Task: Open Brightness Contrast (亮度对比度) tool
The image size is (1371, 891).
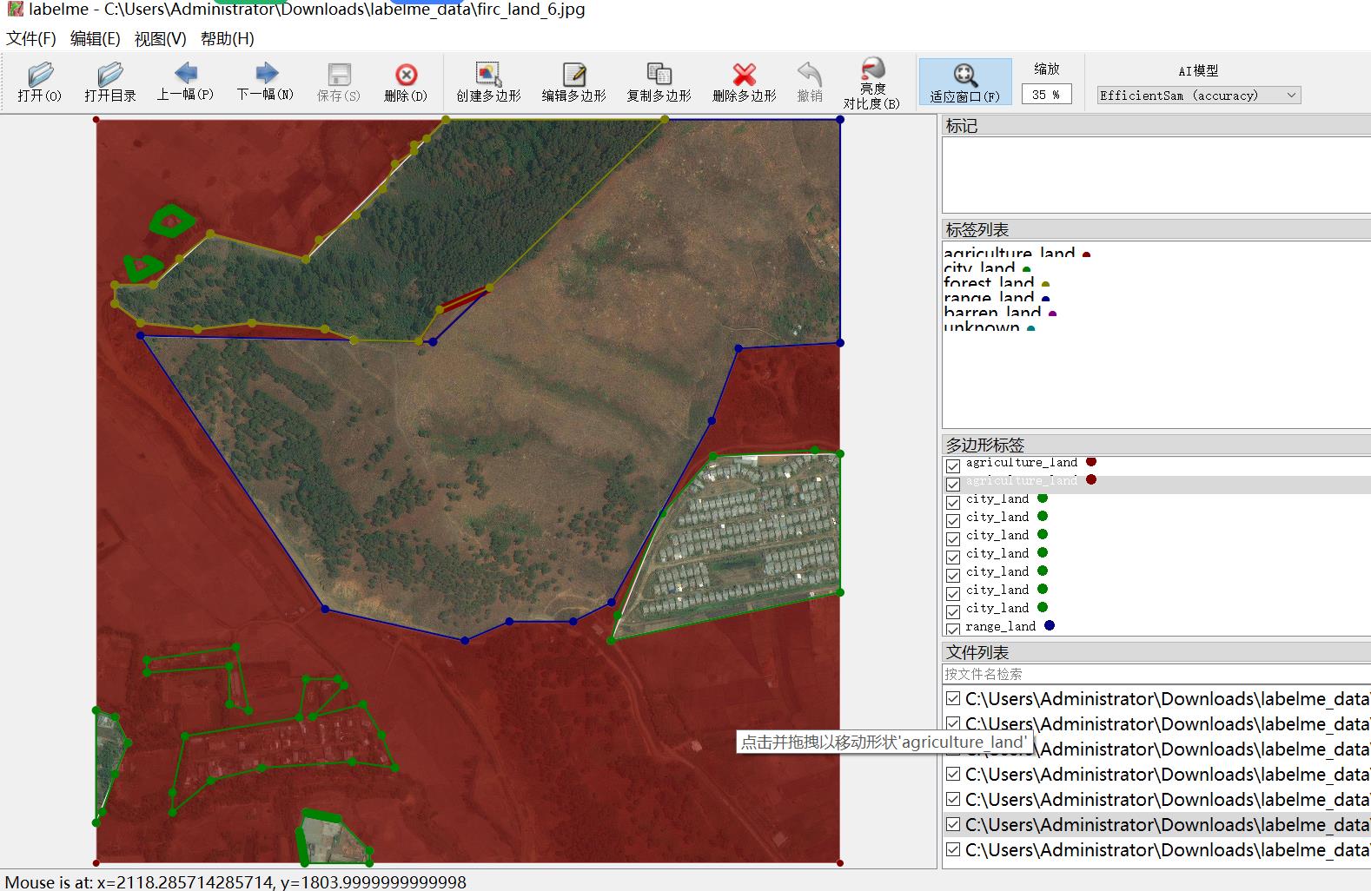Action: 871,82
